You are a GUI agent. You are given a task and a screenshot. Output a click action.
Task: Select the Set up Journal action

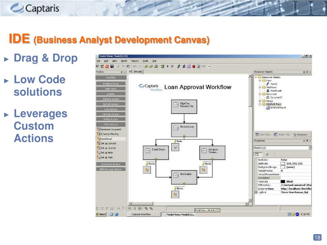click(x=106, y=148)
